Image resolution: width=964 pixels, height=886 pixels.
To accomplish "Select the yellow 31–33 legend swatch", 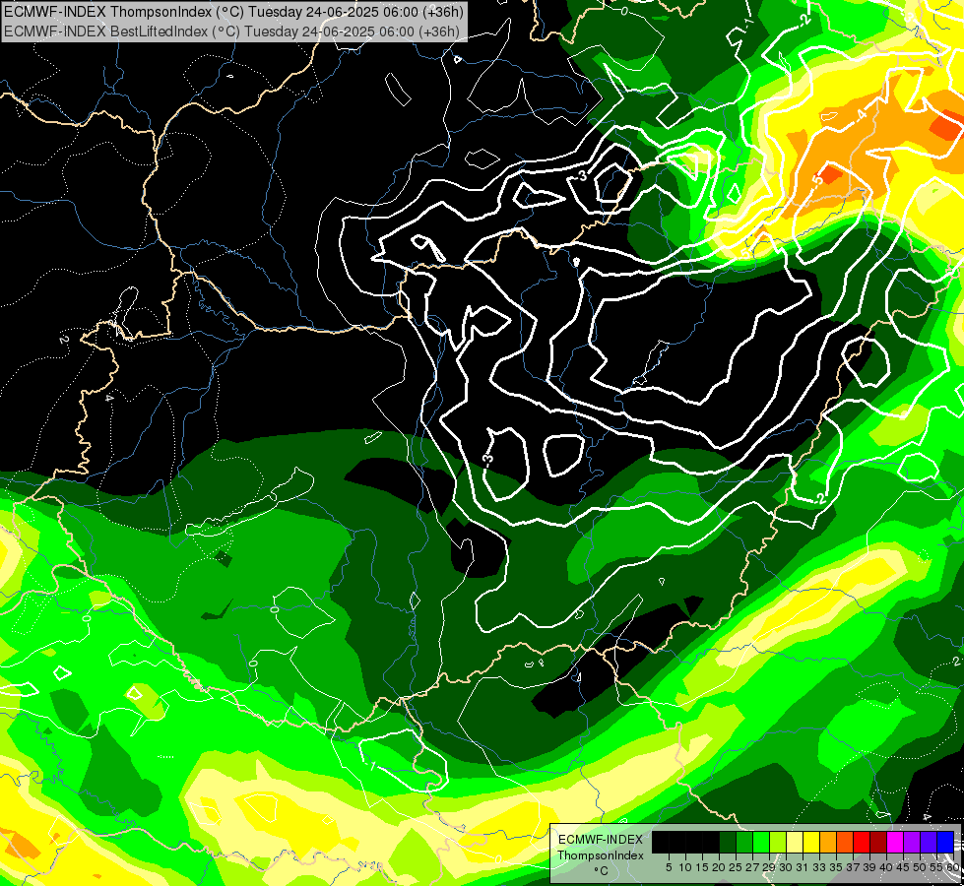I will (x=811, y=842).
